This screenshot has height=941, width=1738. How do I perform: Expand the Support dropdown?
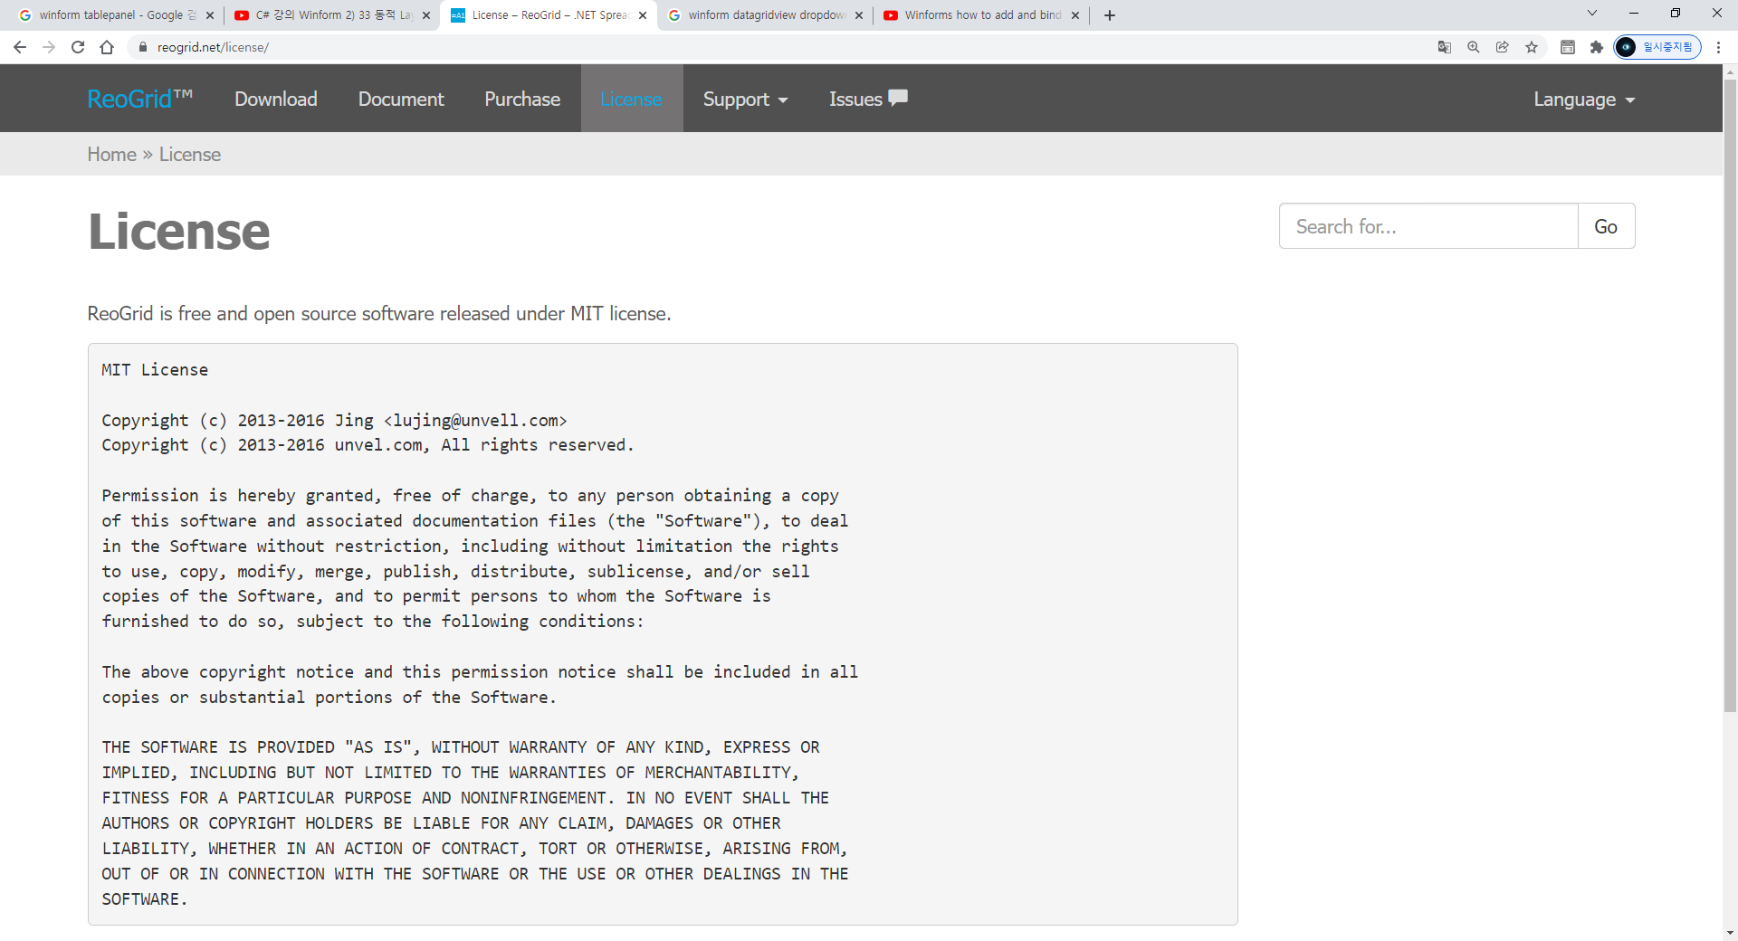tap(746, 99)
